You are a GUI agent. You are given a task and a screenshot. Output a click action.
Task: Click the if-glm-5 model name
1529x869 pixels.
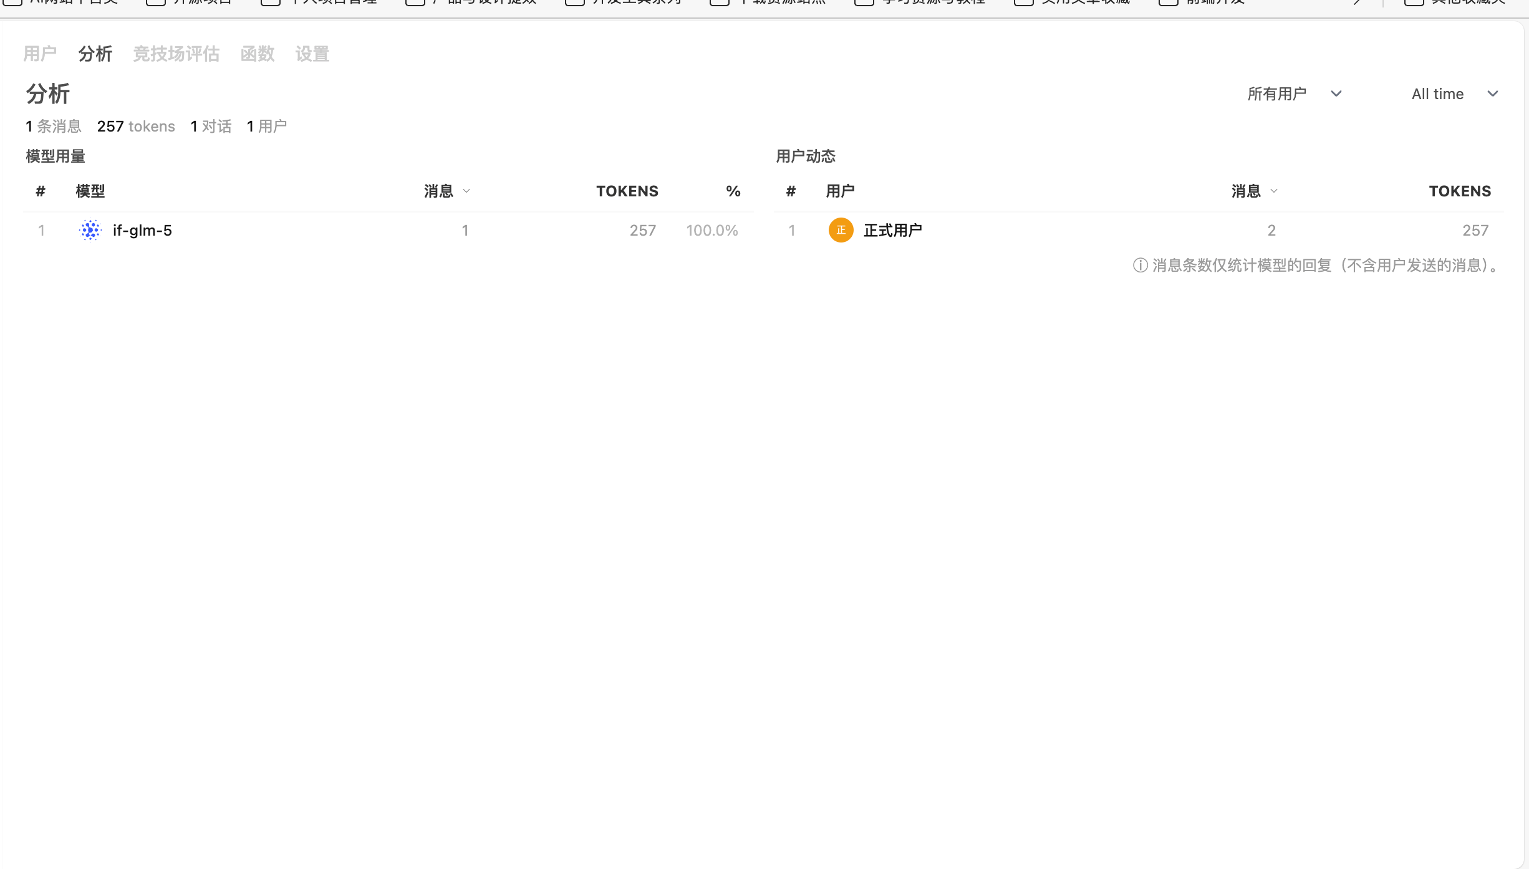click(142, 231)
